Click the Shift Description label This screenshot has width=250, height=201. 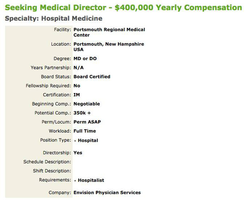52,171
